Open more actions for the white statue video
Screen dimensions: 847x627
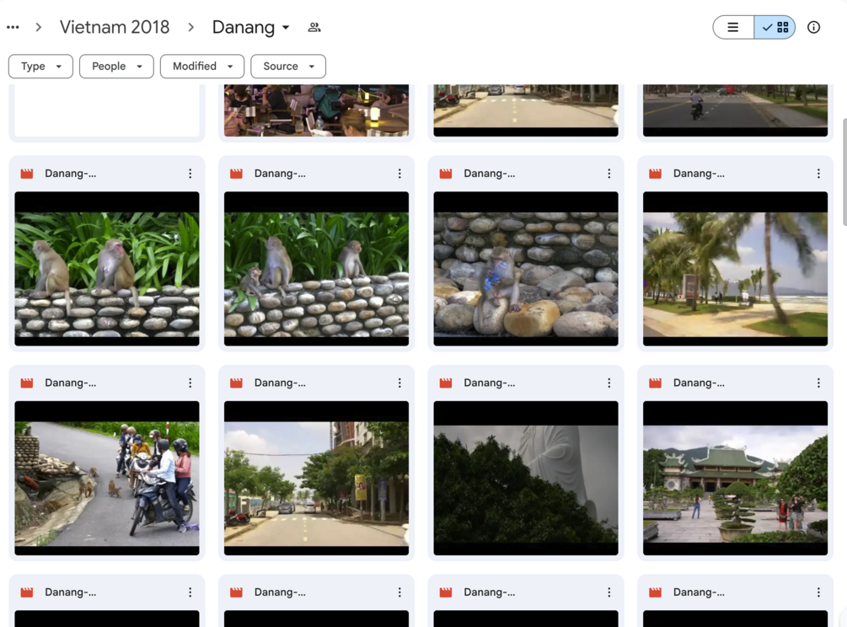point(609,383)
